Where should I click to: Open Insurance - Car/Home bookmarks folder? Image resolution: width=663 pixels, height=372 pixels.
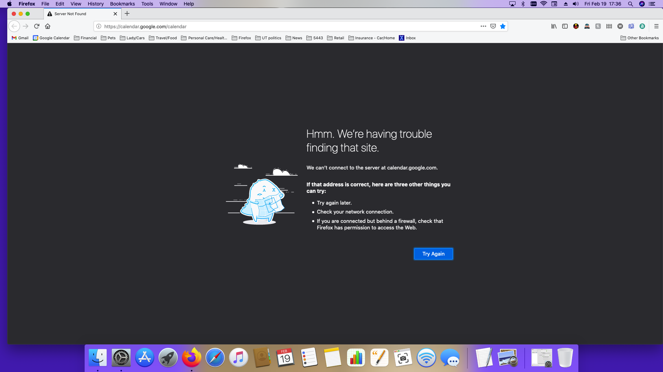[x=372, y=38]
